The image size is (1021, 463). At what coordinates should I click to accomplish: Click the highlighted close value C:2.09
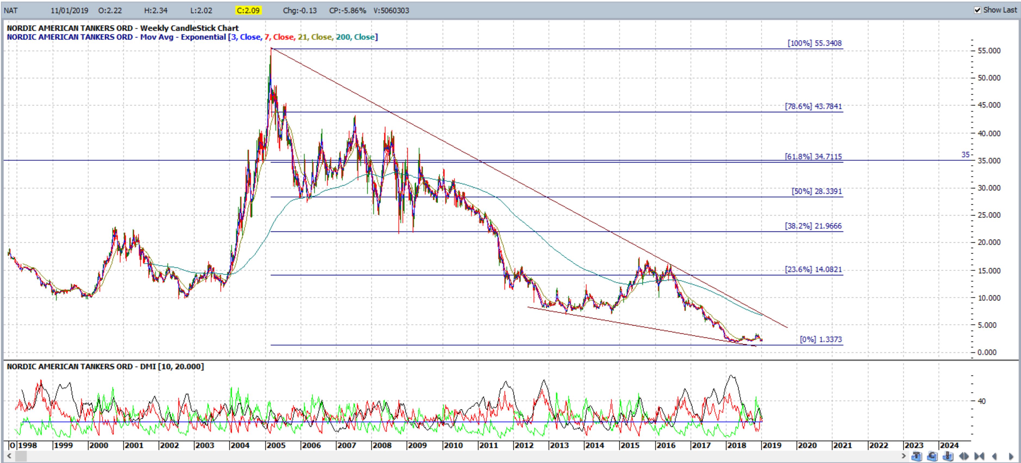(248, 10)
